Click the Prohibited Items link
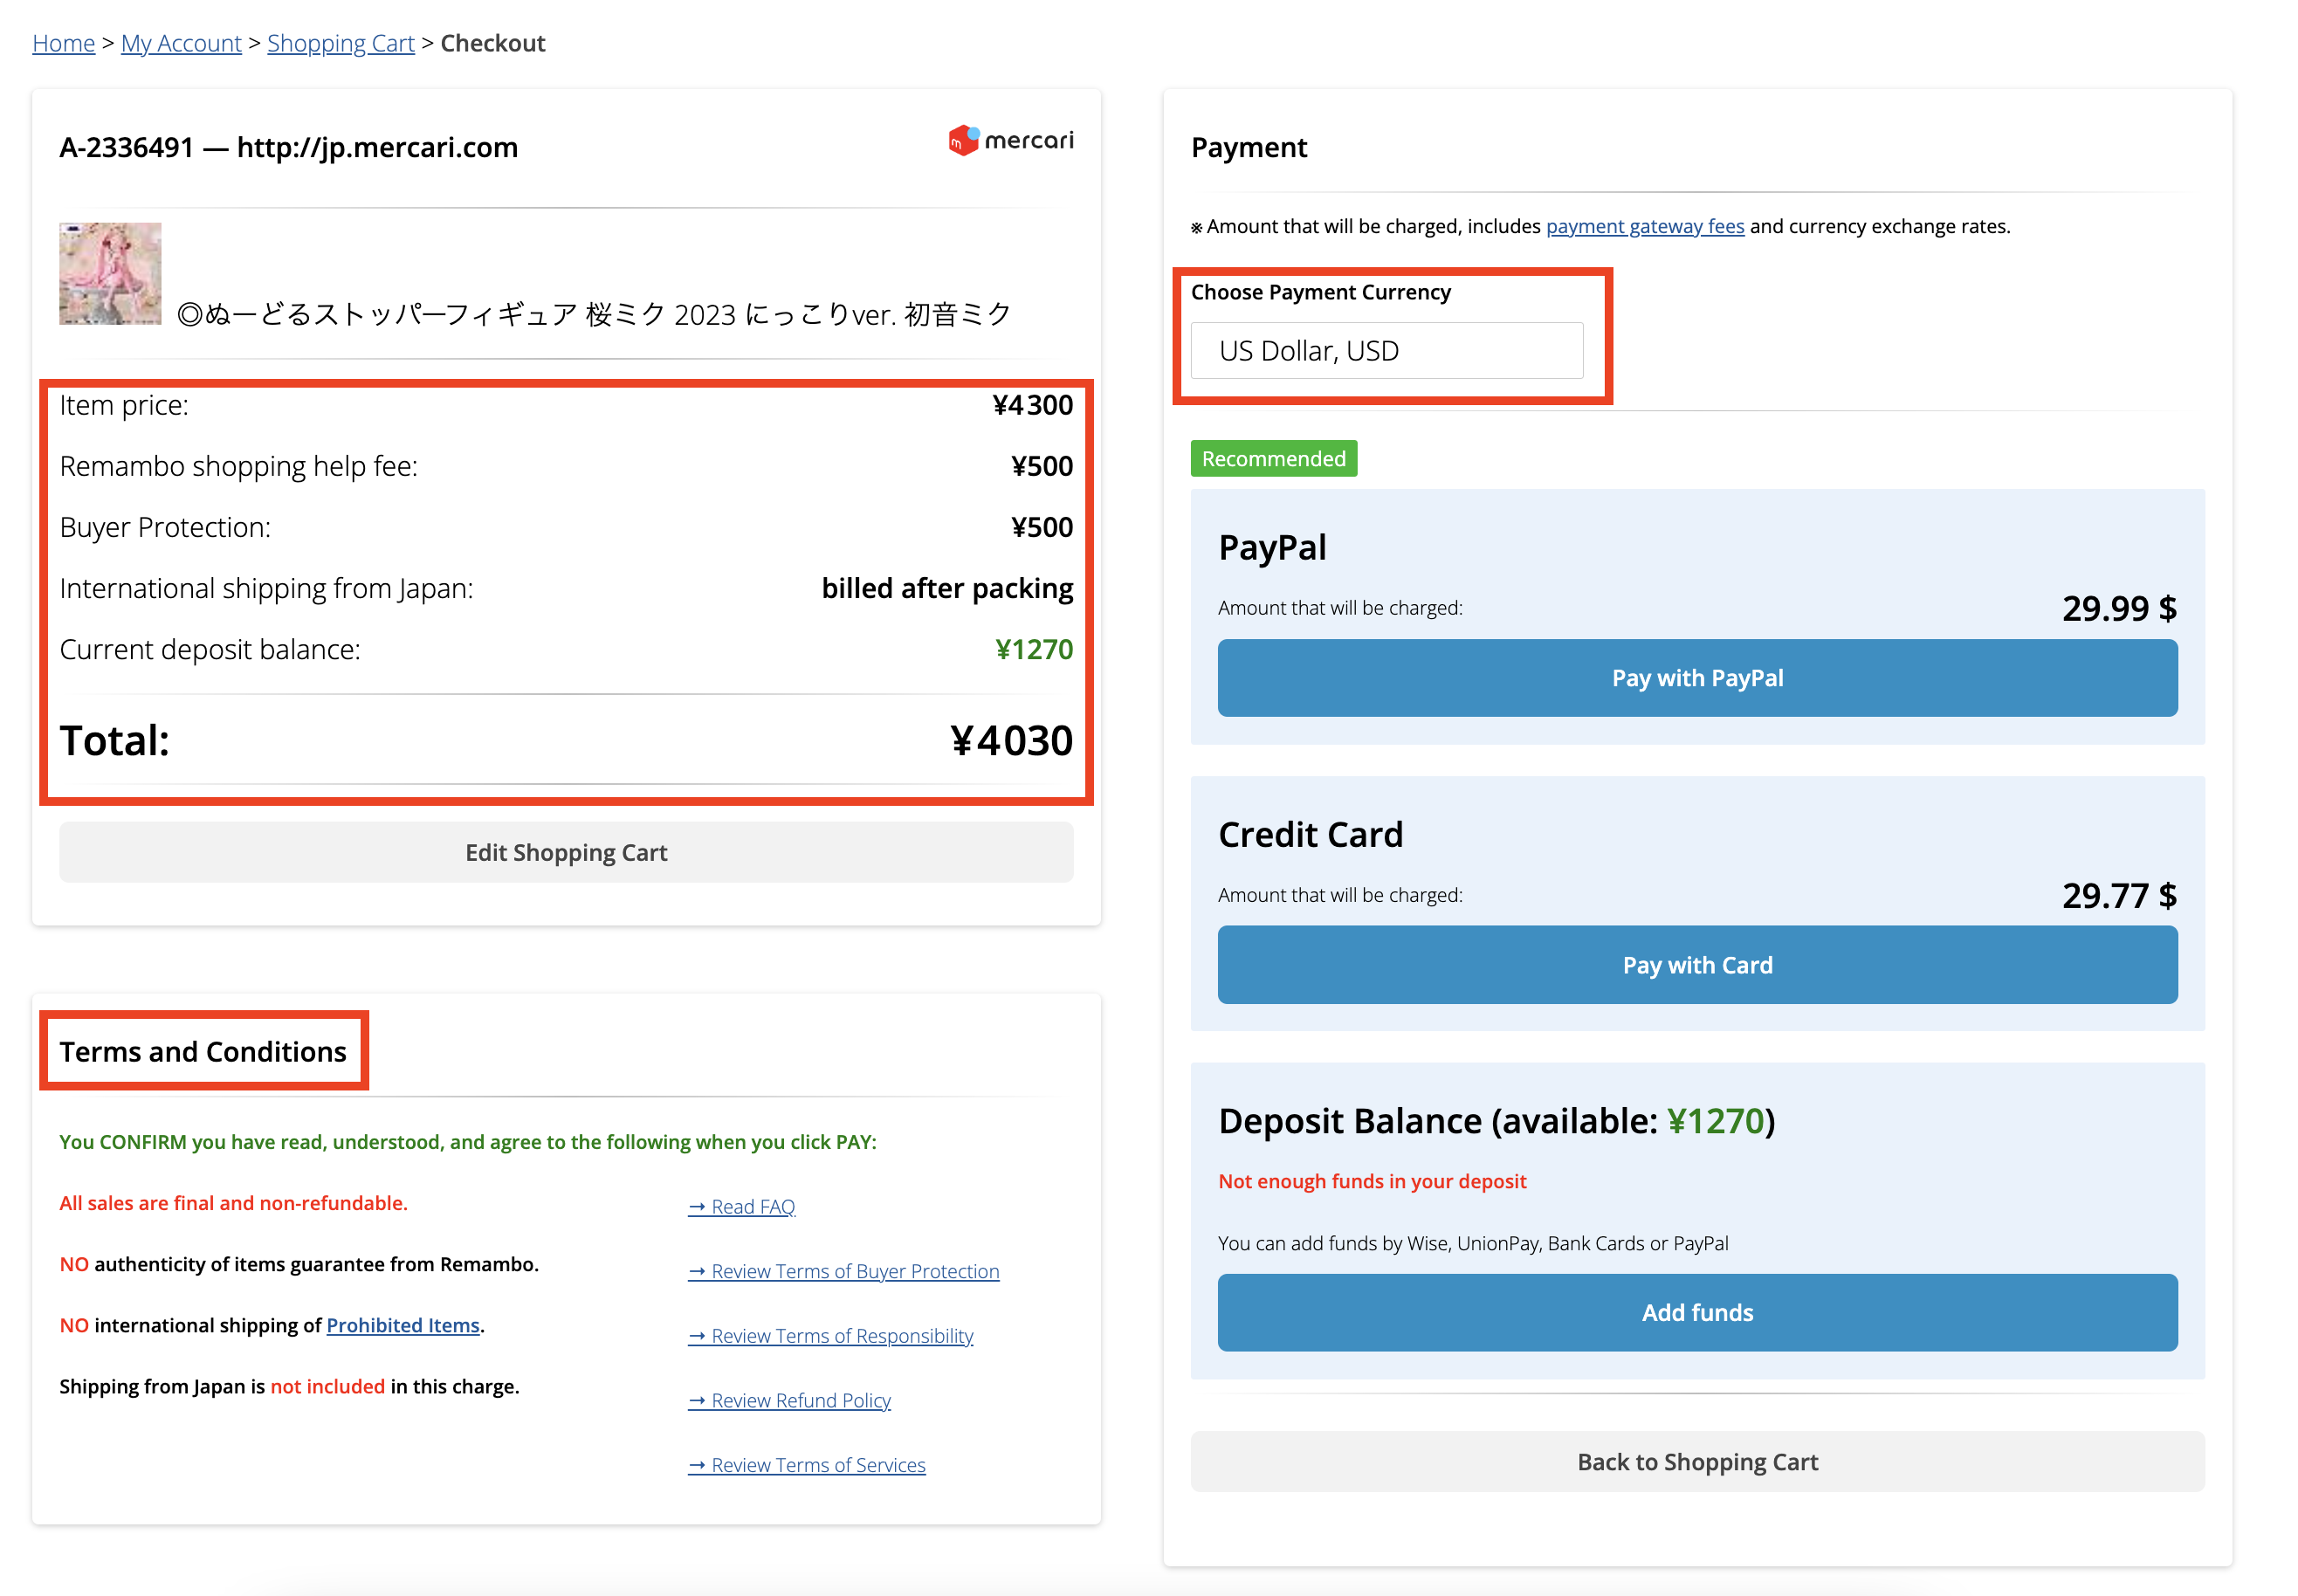This screenshot has width=2298, height=1596. 403,1325
